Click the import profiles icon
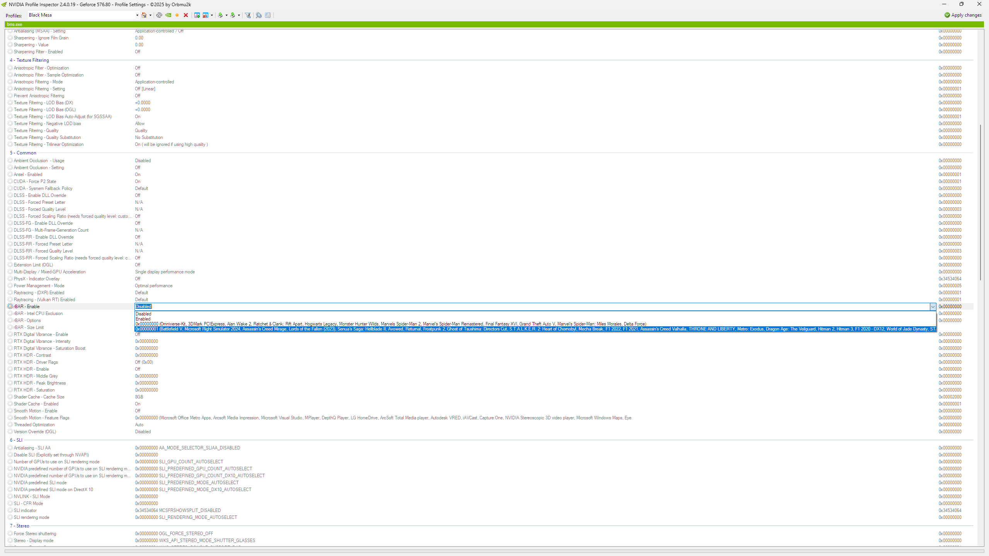 click(233, 15)
